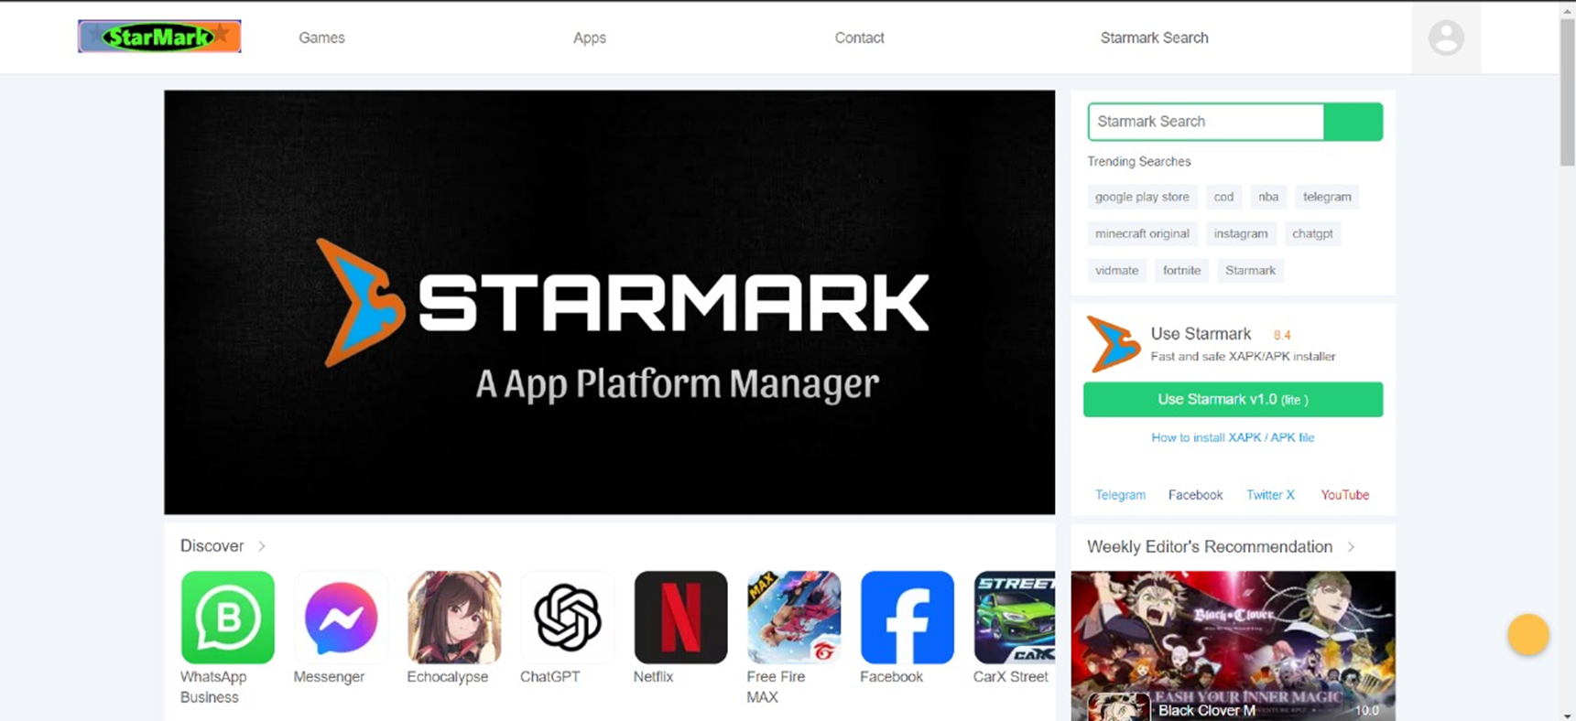Select the fortnite trending tag
Screen dimensions: 1576x721
point(1181,270)
